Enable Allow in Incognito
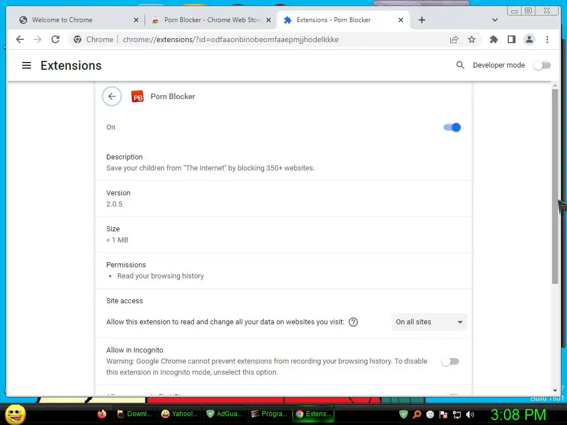Viewport: 567px width, 425px height. (x=450, y=361)
